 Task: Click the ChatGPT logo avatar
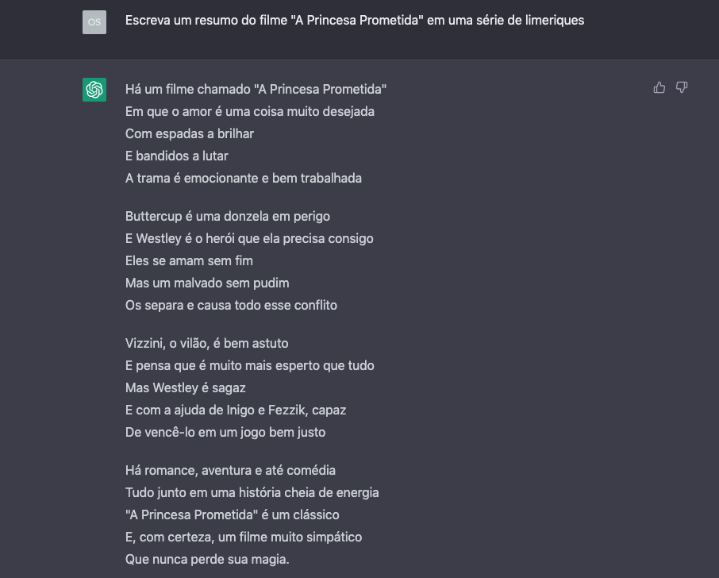[x=94, y=90]
